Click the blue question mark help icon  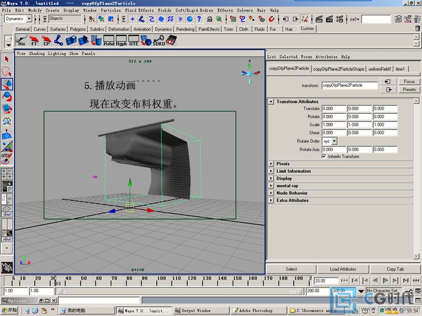tap(199, 19)
